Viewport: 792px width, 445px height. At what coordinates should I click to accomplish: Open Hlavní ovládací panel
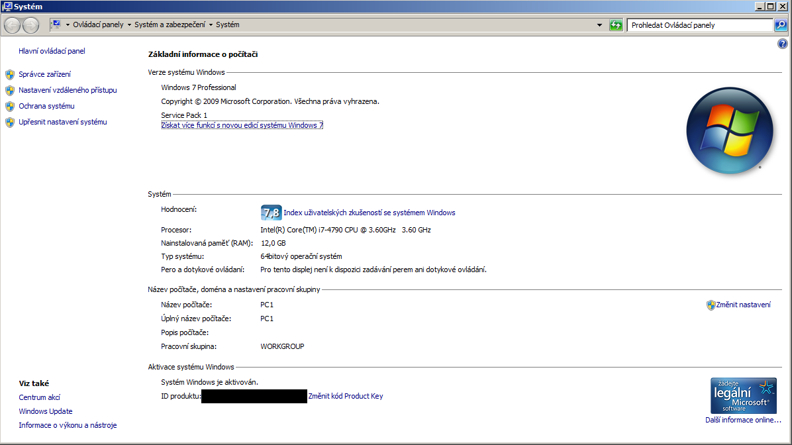point(52,51)
